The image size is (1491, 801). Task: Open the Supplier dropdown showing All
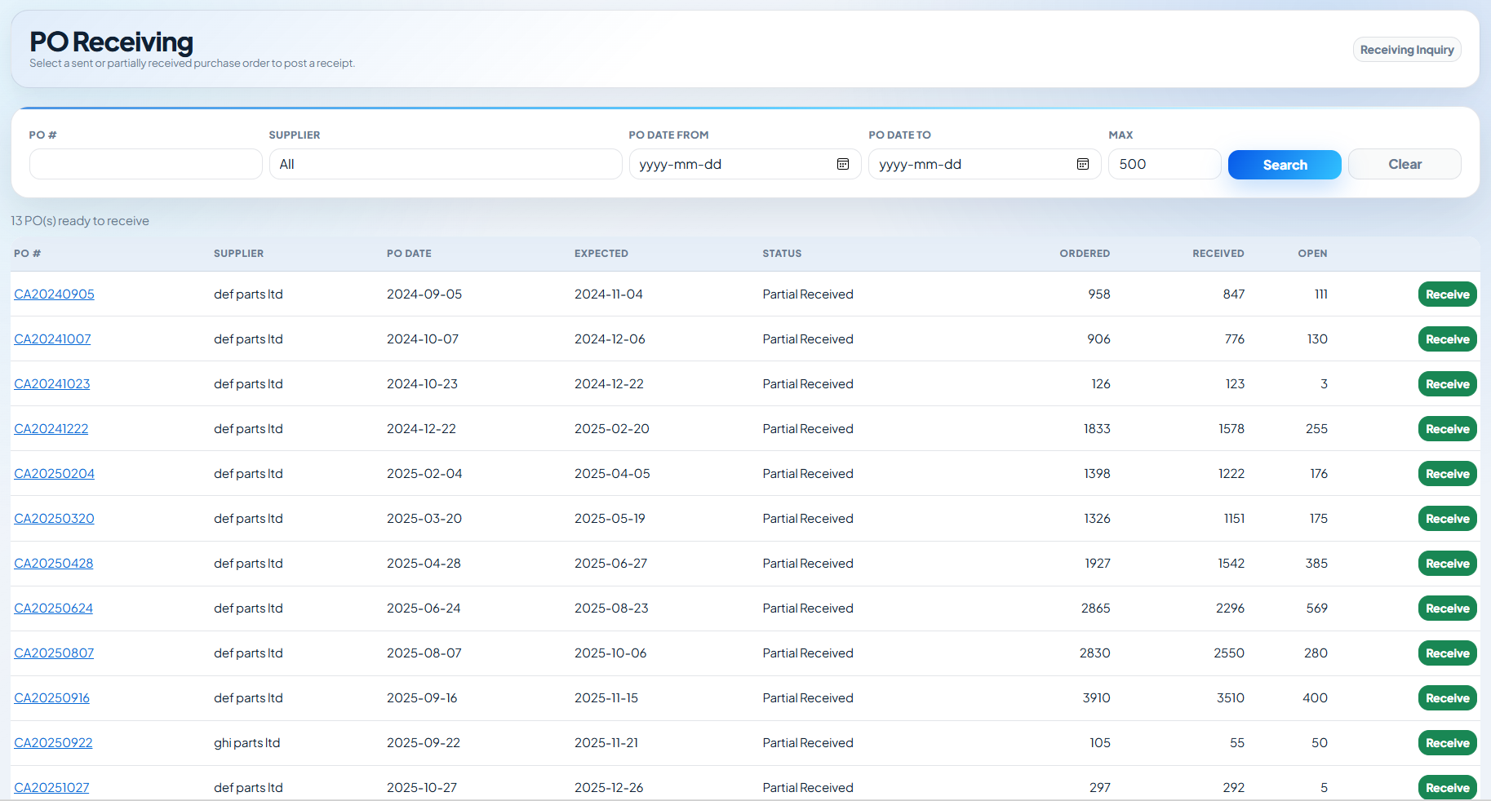tap(446, 164)
